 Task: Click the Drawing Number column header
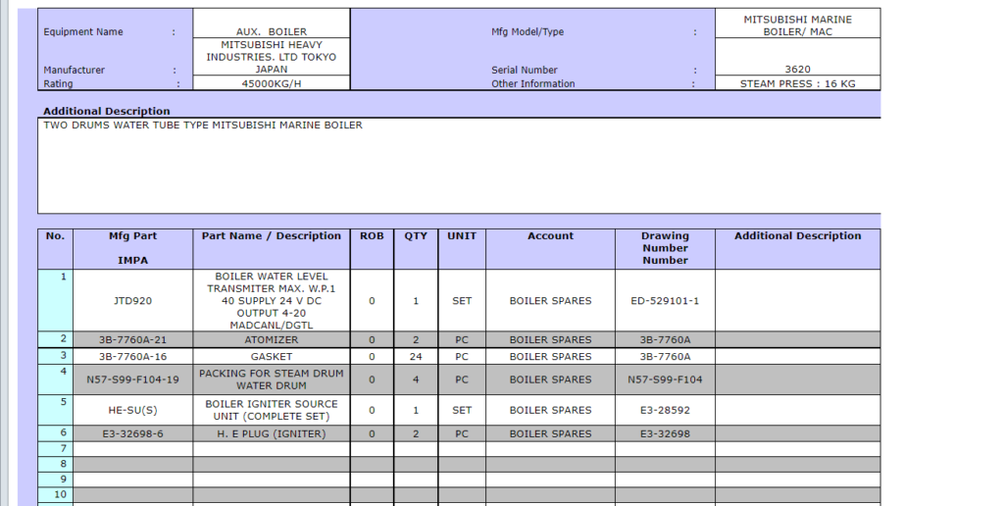point(666,248)
